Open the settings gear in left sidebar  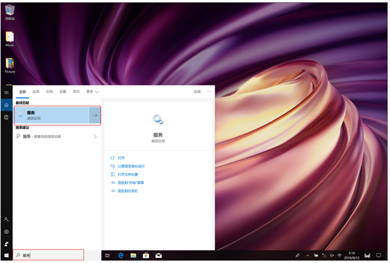tap(6, 231)
